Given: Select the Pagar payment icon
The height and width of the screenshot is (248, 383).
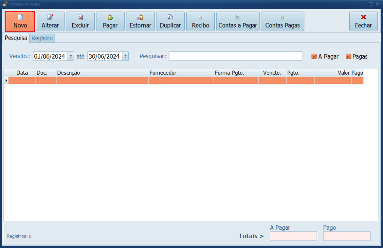Looking at the screenshot, I should click(110, 18).
